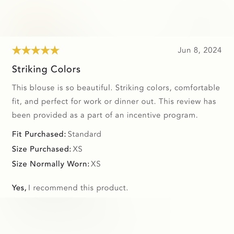The width and height of the screenshot is (234, 234).
Task: Click the review date Jun 8, 2024
Action: point(200,50)
